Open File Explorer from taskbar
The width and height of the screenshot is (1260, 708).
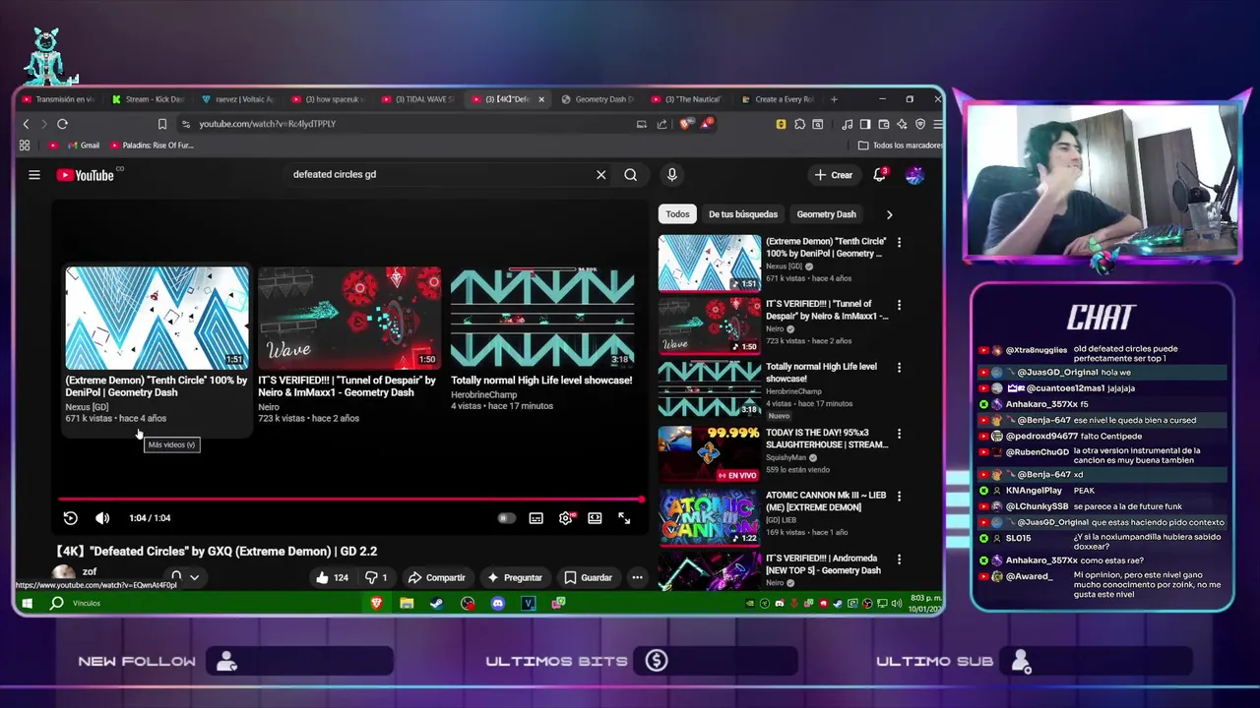pyautogui.click(x=407, y=603)
